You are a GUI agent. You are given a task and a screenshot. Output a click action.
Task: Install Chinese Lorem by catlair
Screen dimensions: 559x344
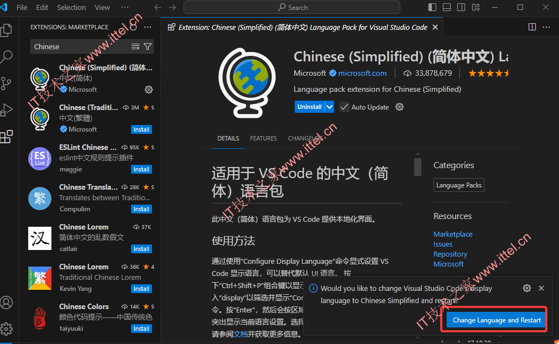(141, 249)
